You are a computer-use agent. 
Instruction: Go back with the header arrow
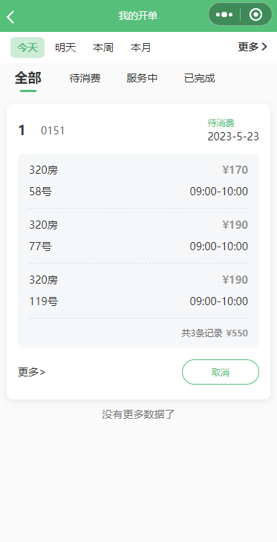10,16
